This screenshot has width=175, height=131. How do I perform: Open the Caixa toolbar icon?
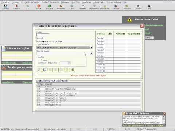coord(72,7)
